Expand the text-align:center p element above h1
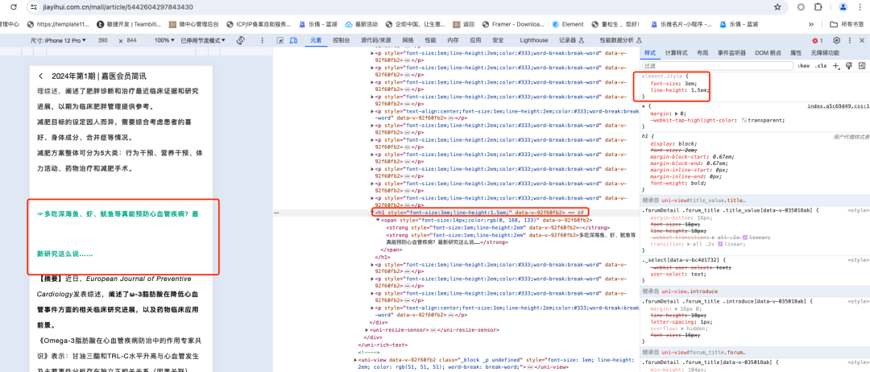This screenshot has height=372, width=870. click(x=373, y=111)
